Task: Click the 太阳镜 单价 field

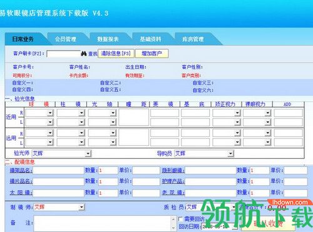Action: pyautogui.click(x=146, y=193)
